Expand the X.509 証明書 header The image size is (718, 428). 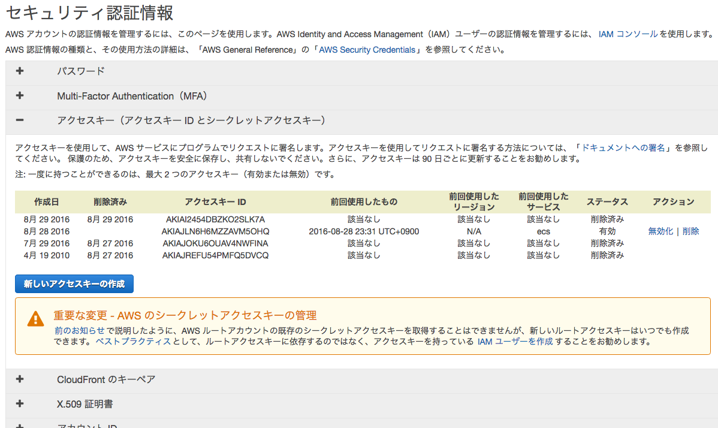click(85, 404)
